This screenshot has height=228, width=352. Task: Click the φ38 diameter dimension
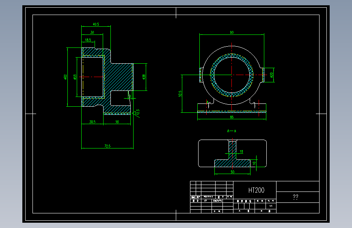144,77
